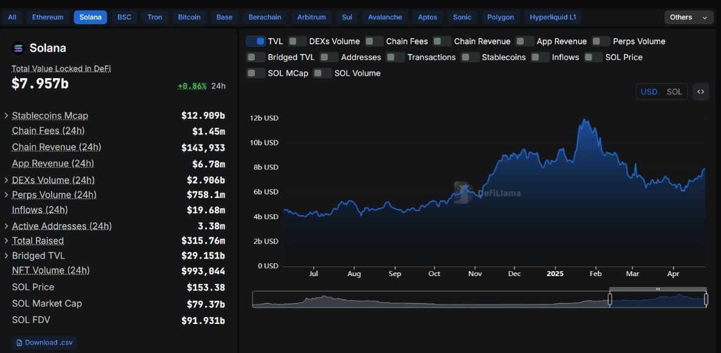Screen dimensions: 721x353
Task: Click the Solana logo icon
Action: pos(18,48)
